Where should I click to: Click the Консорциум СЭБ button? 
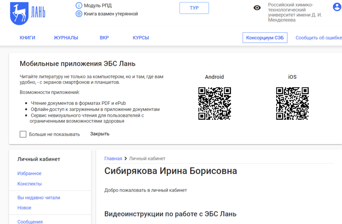click(265, 38)
